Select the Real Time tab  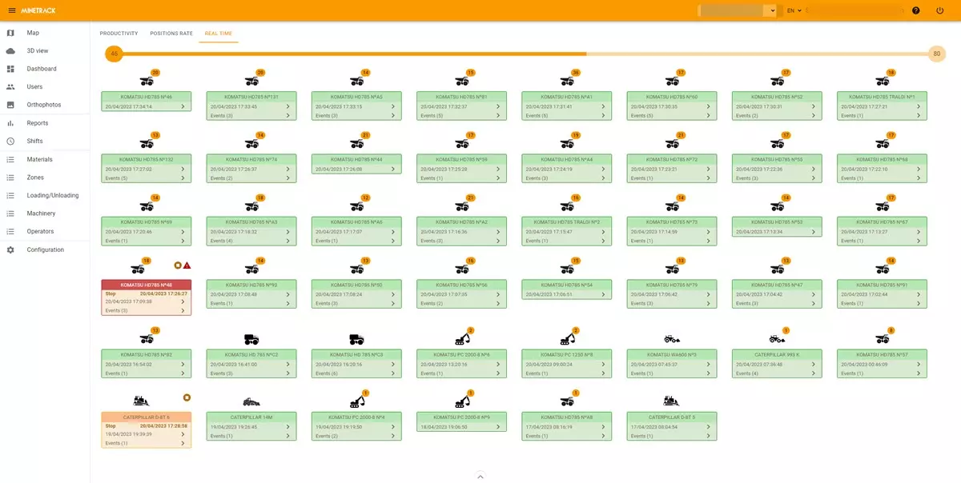218,34
